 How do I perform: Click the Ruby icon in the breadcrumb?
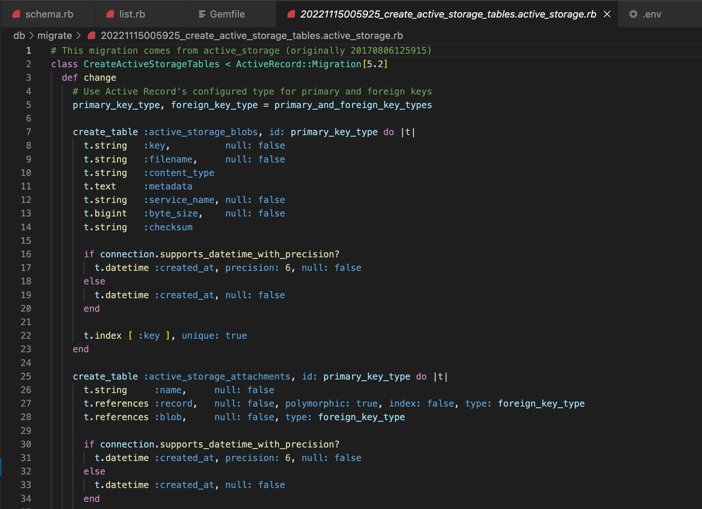pyautogui.click(x=92, y=36)
